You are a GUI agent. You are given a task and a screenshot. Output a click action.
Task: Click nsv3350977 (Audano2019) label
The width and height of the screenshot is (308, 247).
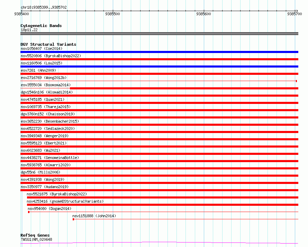coord(45,187)
